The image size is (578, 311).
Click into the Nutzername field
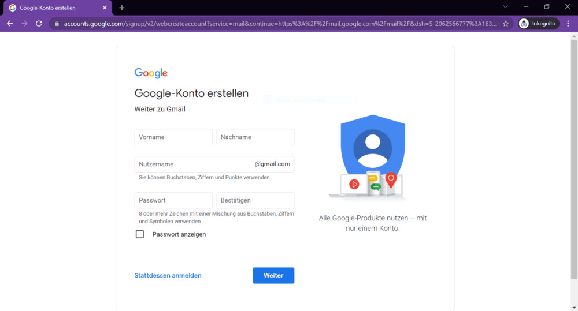pyautogui.click(x=214, y=164)
